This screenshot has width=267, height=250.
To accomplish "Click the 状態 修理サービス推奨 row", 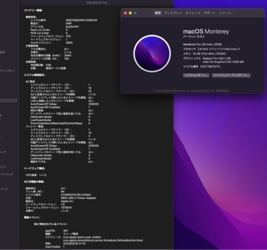I will pyautogui.click(x=48, y=68).
